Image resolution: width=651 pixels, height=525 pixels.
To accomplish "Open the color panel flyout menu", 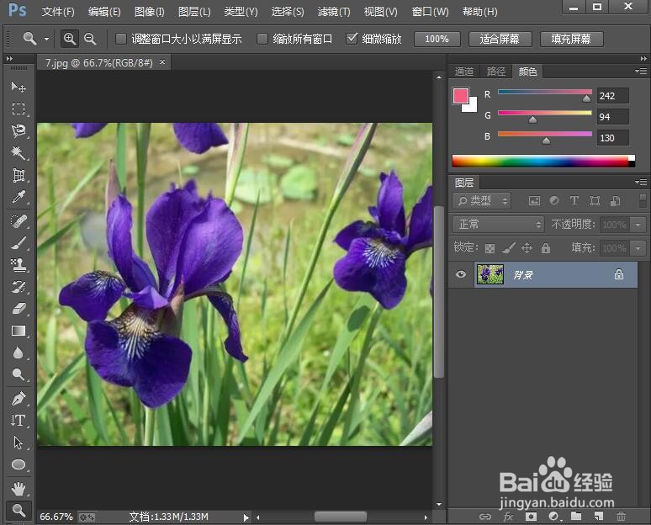I will point(641,71).
